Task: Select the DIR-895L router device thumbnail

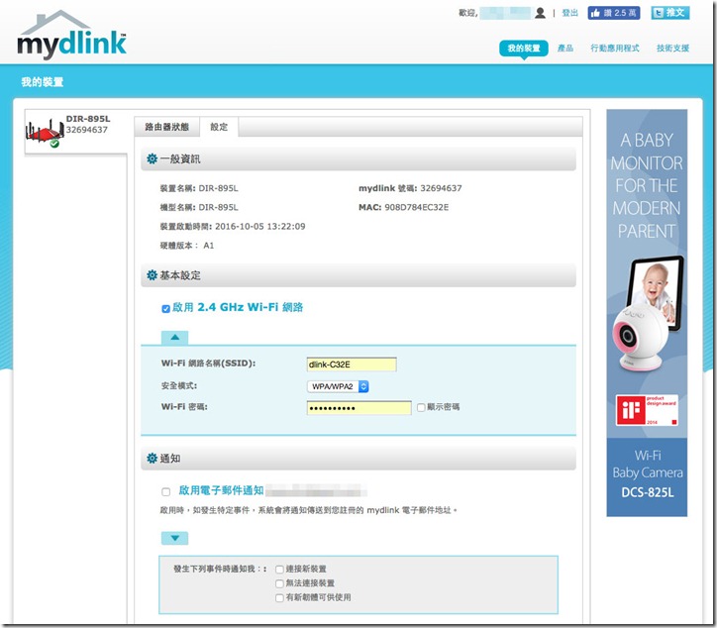Action: (45, 132)
